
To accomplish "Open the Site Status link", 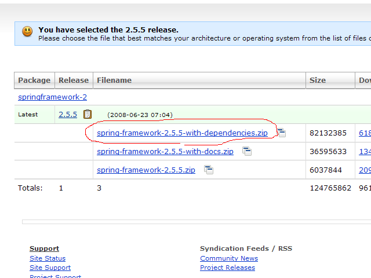I will [x=48, y=258].
